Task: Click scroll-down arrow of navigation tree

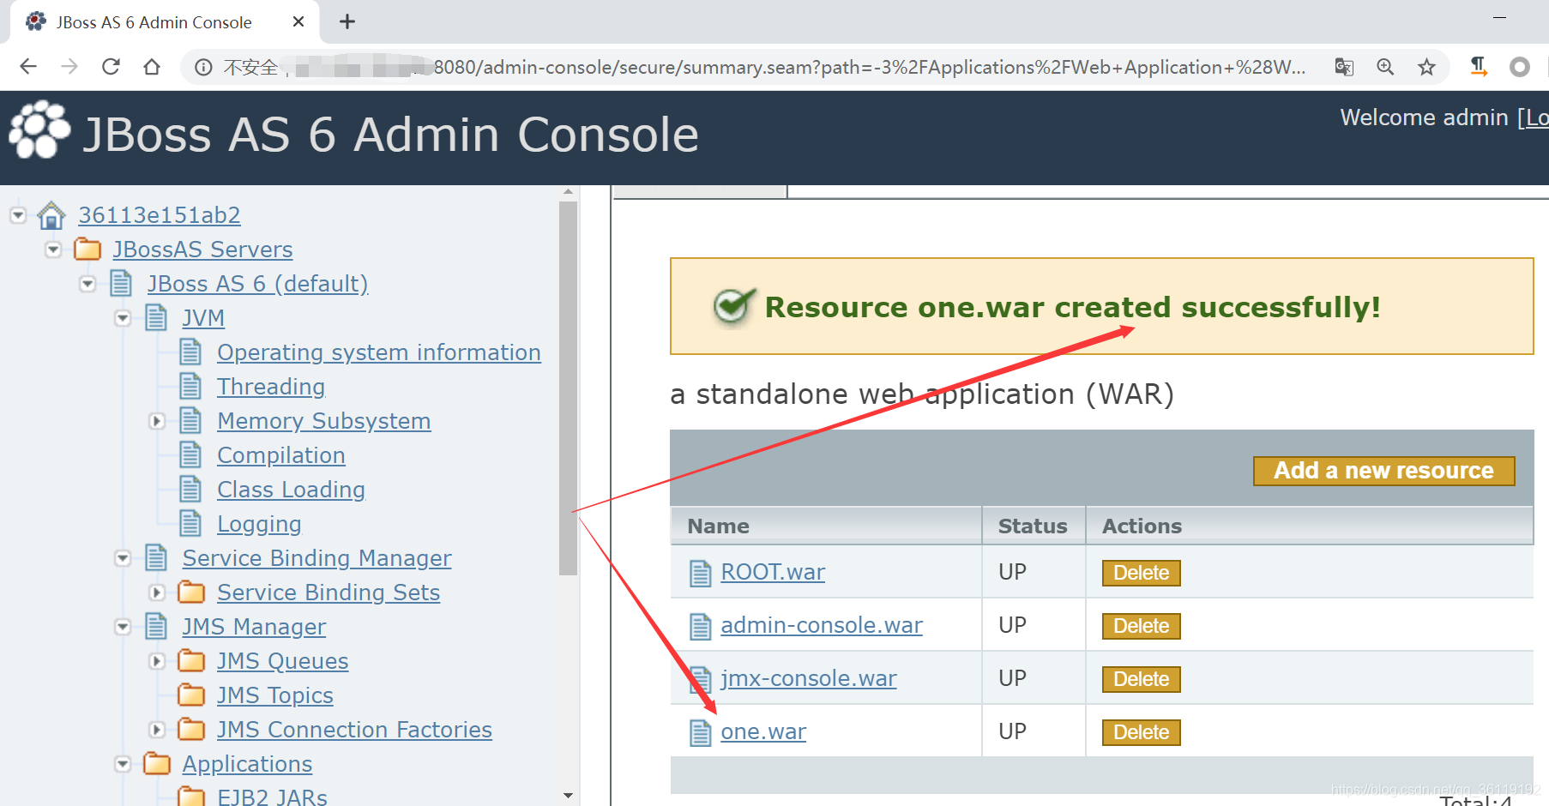Action: tap(568, 796)
